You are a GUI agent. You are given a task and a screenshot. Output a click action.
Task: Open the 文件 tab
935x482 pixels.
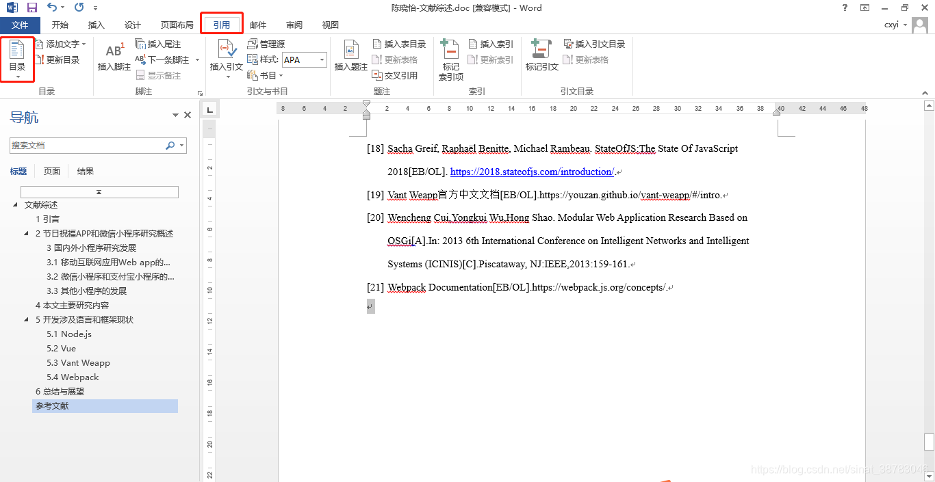click(x=21, y=25)
